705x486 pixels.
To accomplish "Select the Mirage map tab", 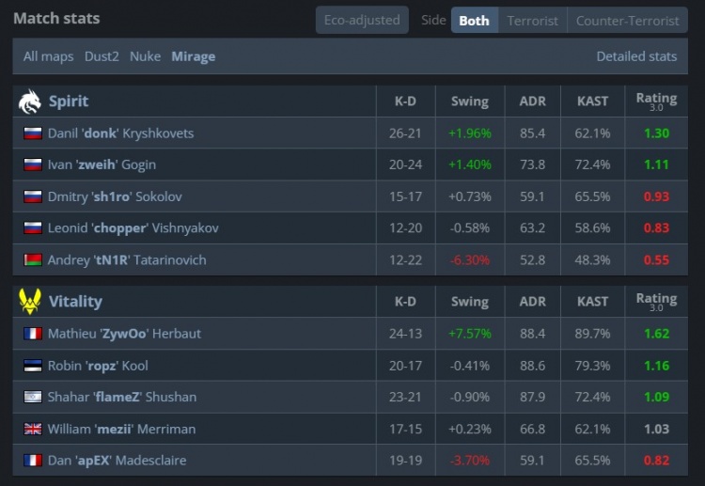I will (x=194, y=56).
